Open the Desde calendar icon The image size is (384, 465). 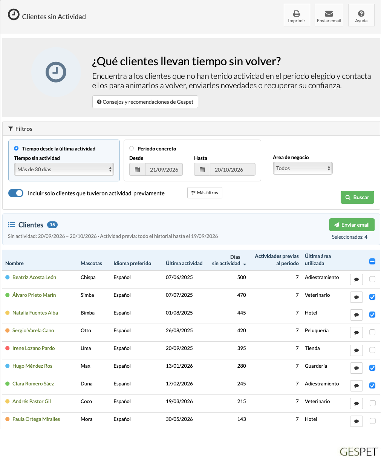click(137, 170)
